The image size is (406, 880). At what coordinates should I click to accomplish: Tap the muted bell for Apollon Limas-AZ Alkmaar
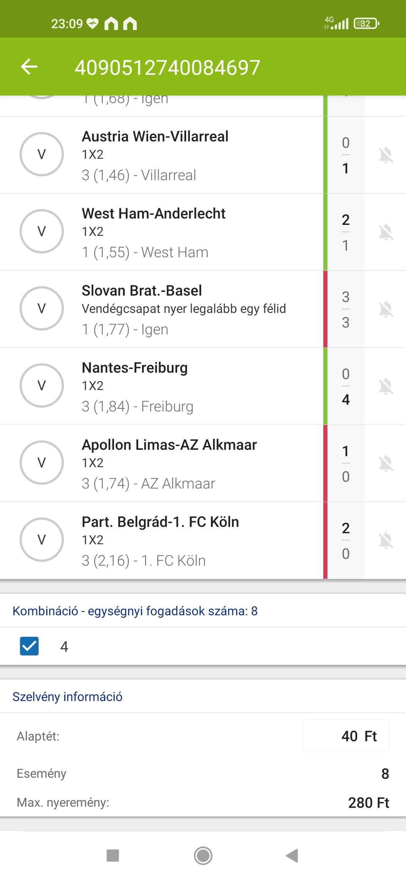(x=386, y=463)
